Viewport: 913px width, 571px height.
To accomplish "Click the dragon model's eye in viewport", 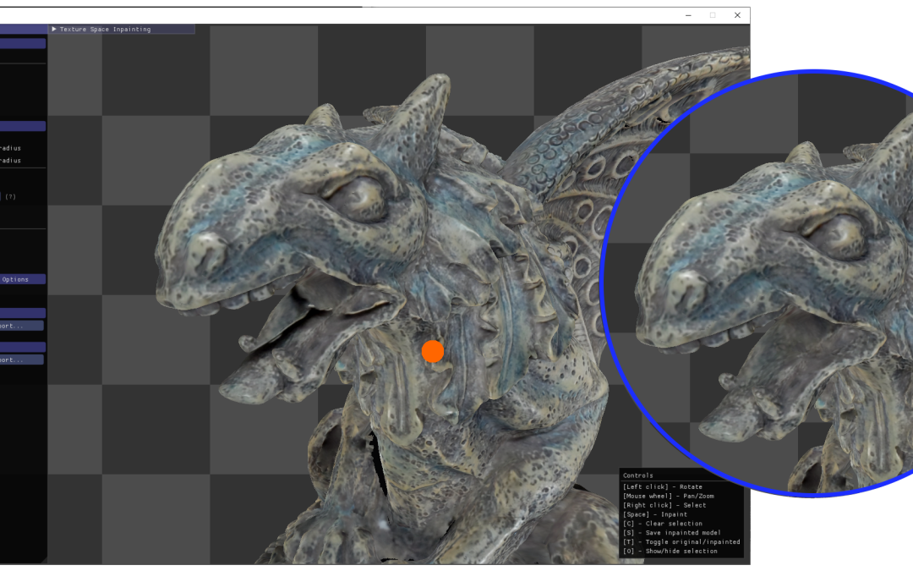I will pos(361,198).
